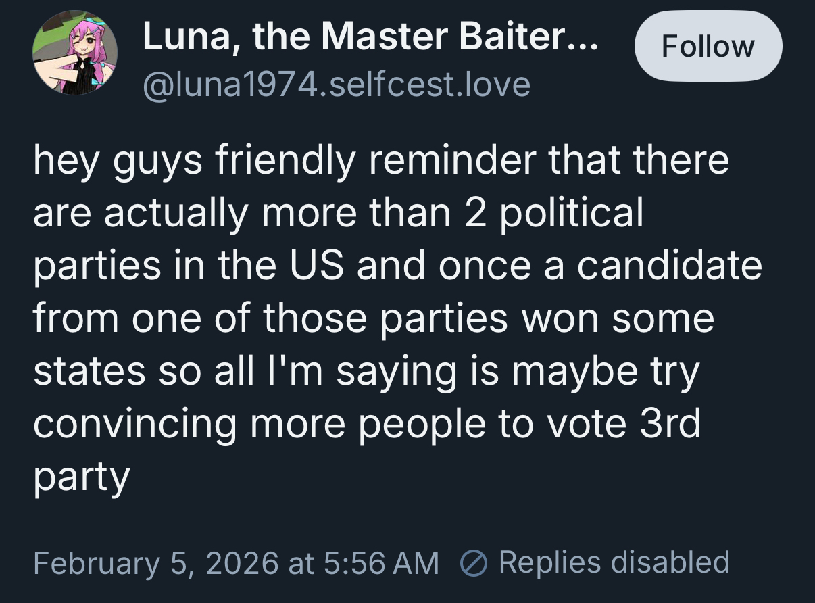Viewport: 815px width, 603px height.
Task: Click the word 'candidate' in the post
Action: [668, 266]
